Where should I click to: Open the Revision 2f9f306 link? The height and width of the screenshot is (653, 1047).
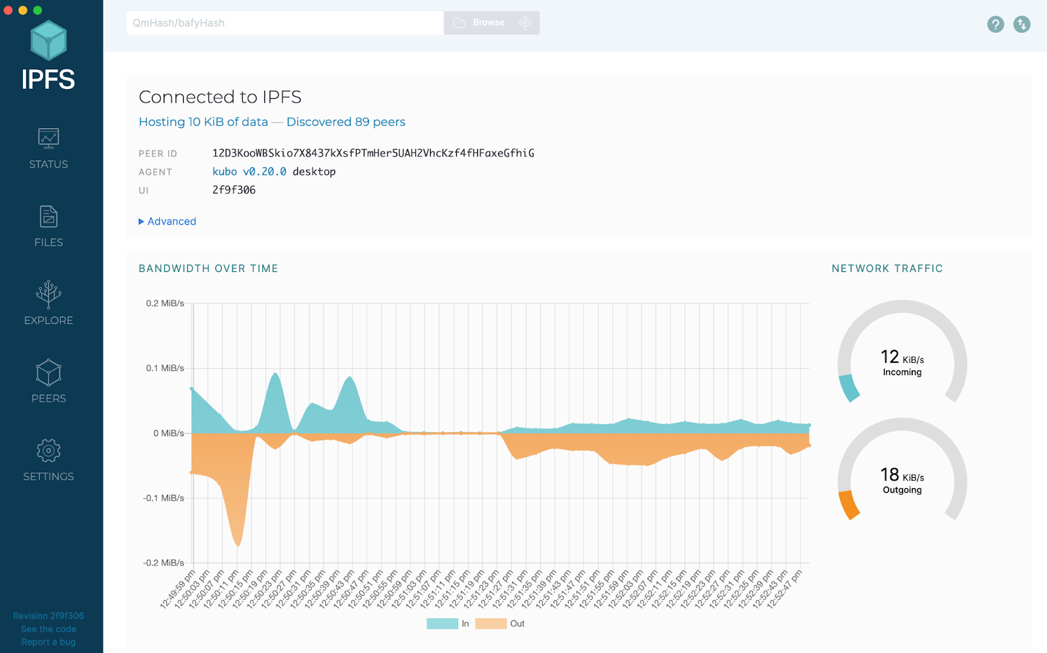coord(48,616)
